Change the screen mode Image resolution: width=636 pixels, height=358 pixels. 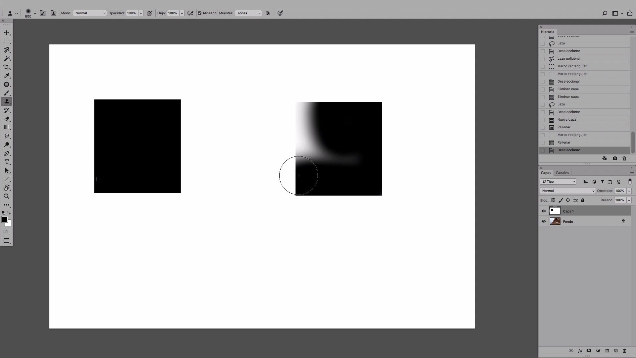click(7, 241)
